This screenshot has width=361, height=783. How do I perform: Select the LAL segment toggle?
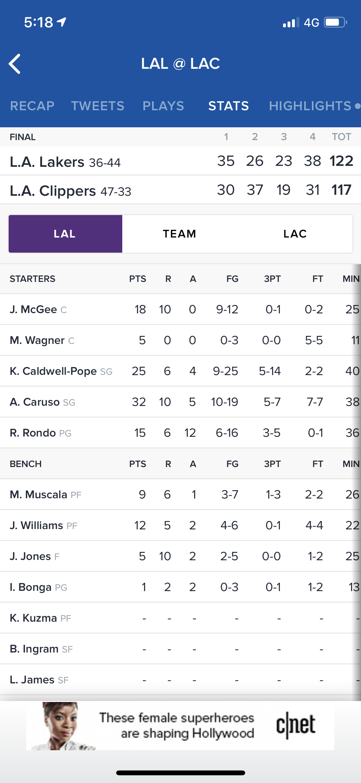[x=65, y=234]
